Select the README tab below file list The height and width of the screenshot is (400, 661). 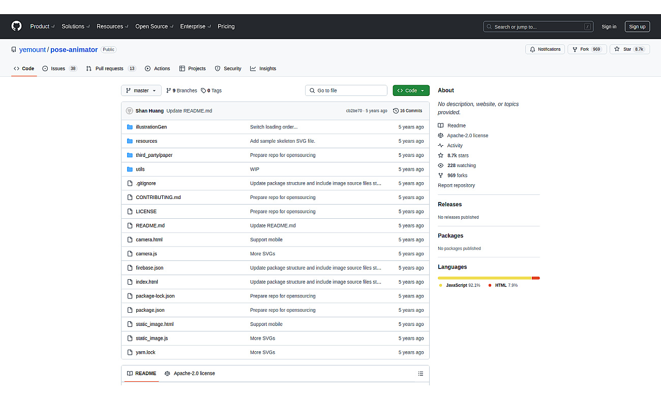click(x=142, y=374)
